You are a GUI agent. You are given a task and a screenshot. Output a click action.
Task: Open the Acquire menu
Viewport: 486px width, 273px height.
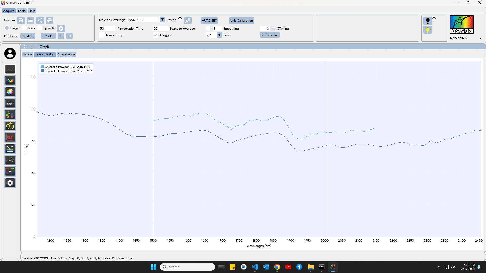pos(9,11)
